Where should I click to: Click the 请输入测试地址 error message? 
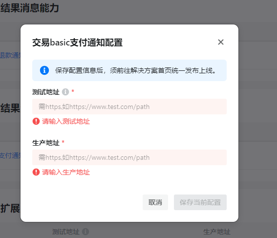[66, 121]
